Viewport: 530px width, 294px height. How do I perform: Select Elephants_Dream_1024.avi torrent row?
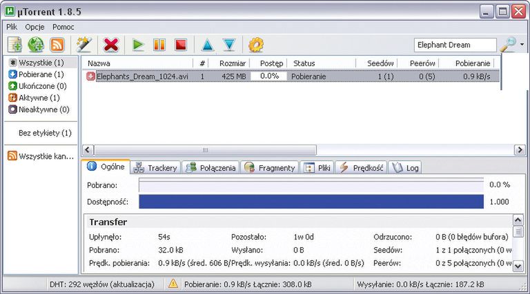tap(291, 76)
